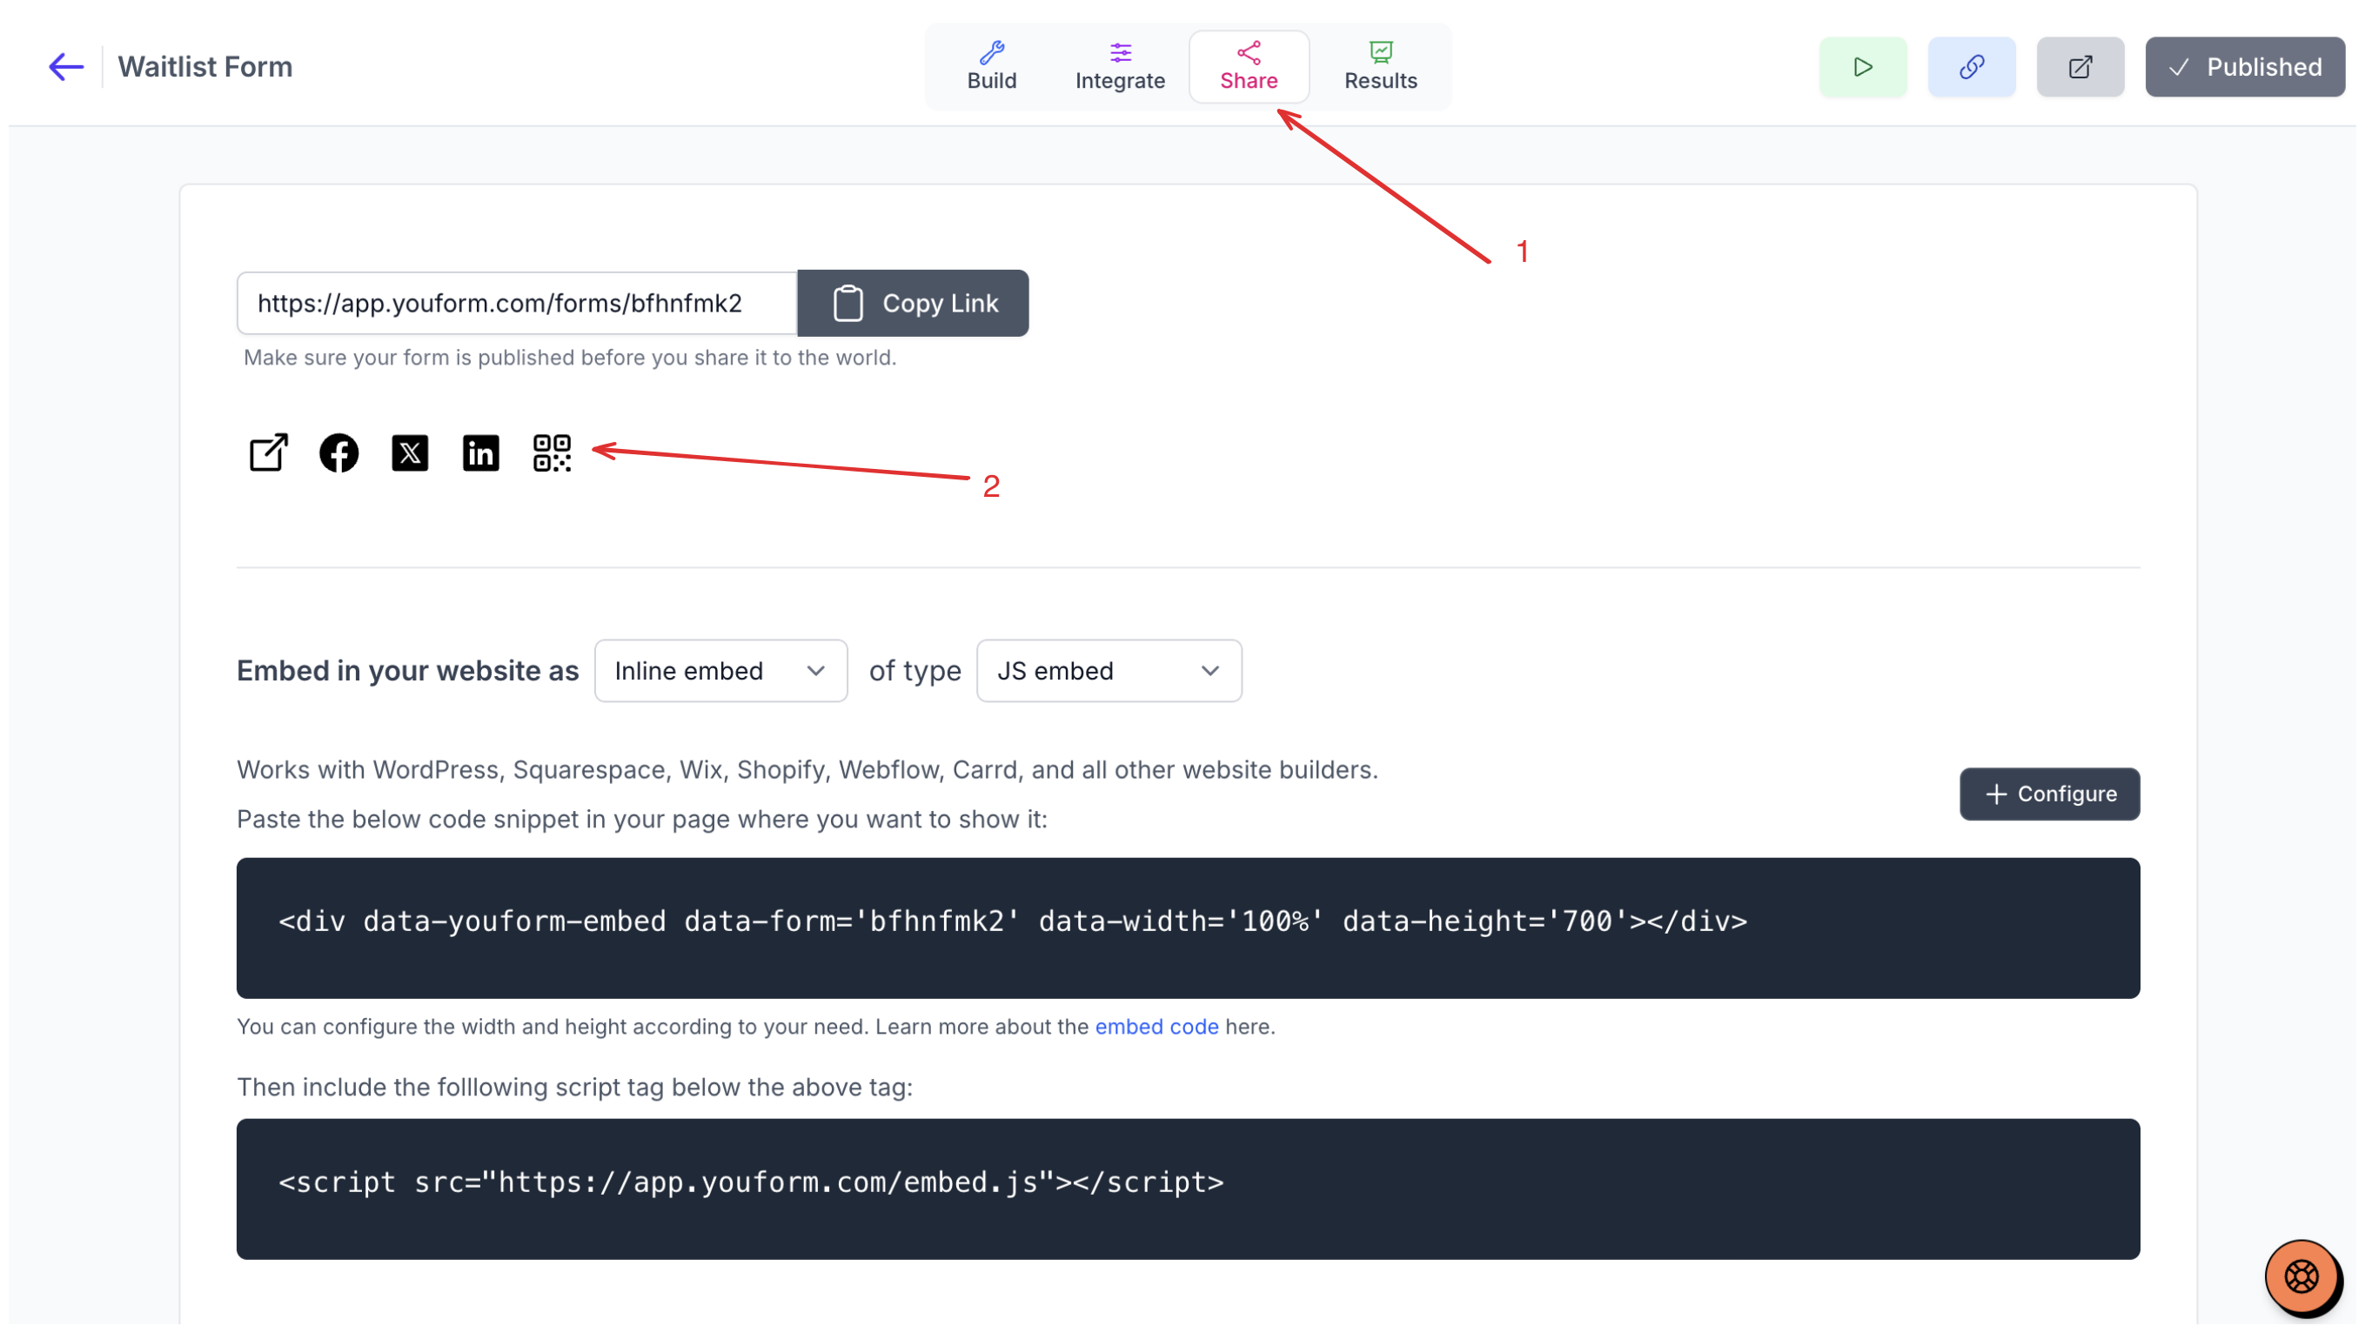This screenshot has width=2365, height=1333.
Task: Generate QR code for the form
Action: 552,452
